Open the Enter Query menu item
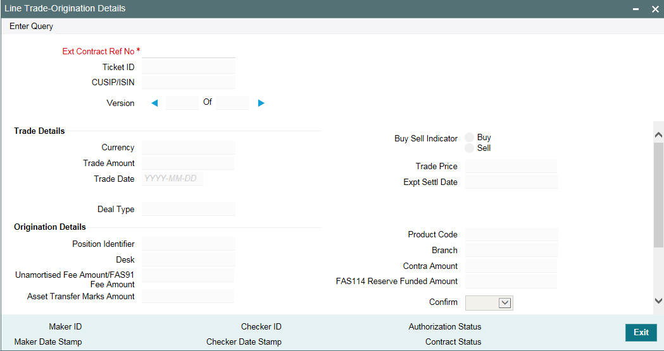 tap(32, 26)
